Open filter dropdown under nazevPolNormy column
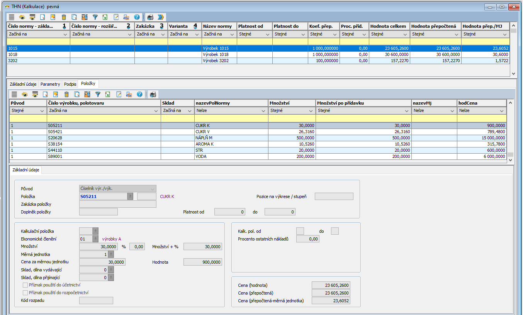523x315 pixels. [x=263, y=111]
